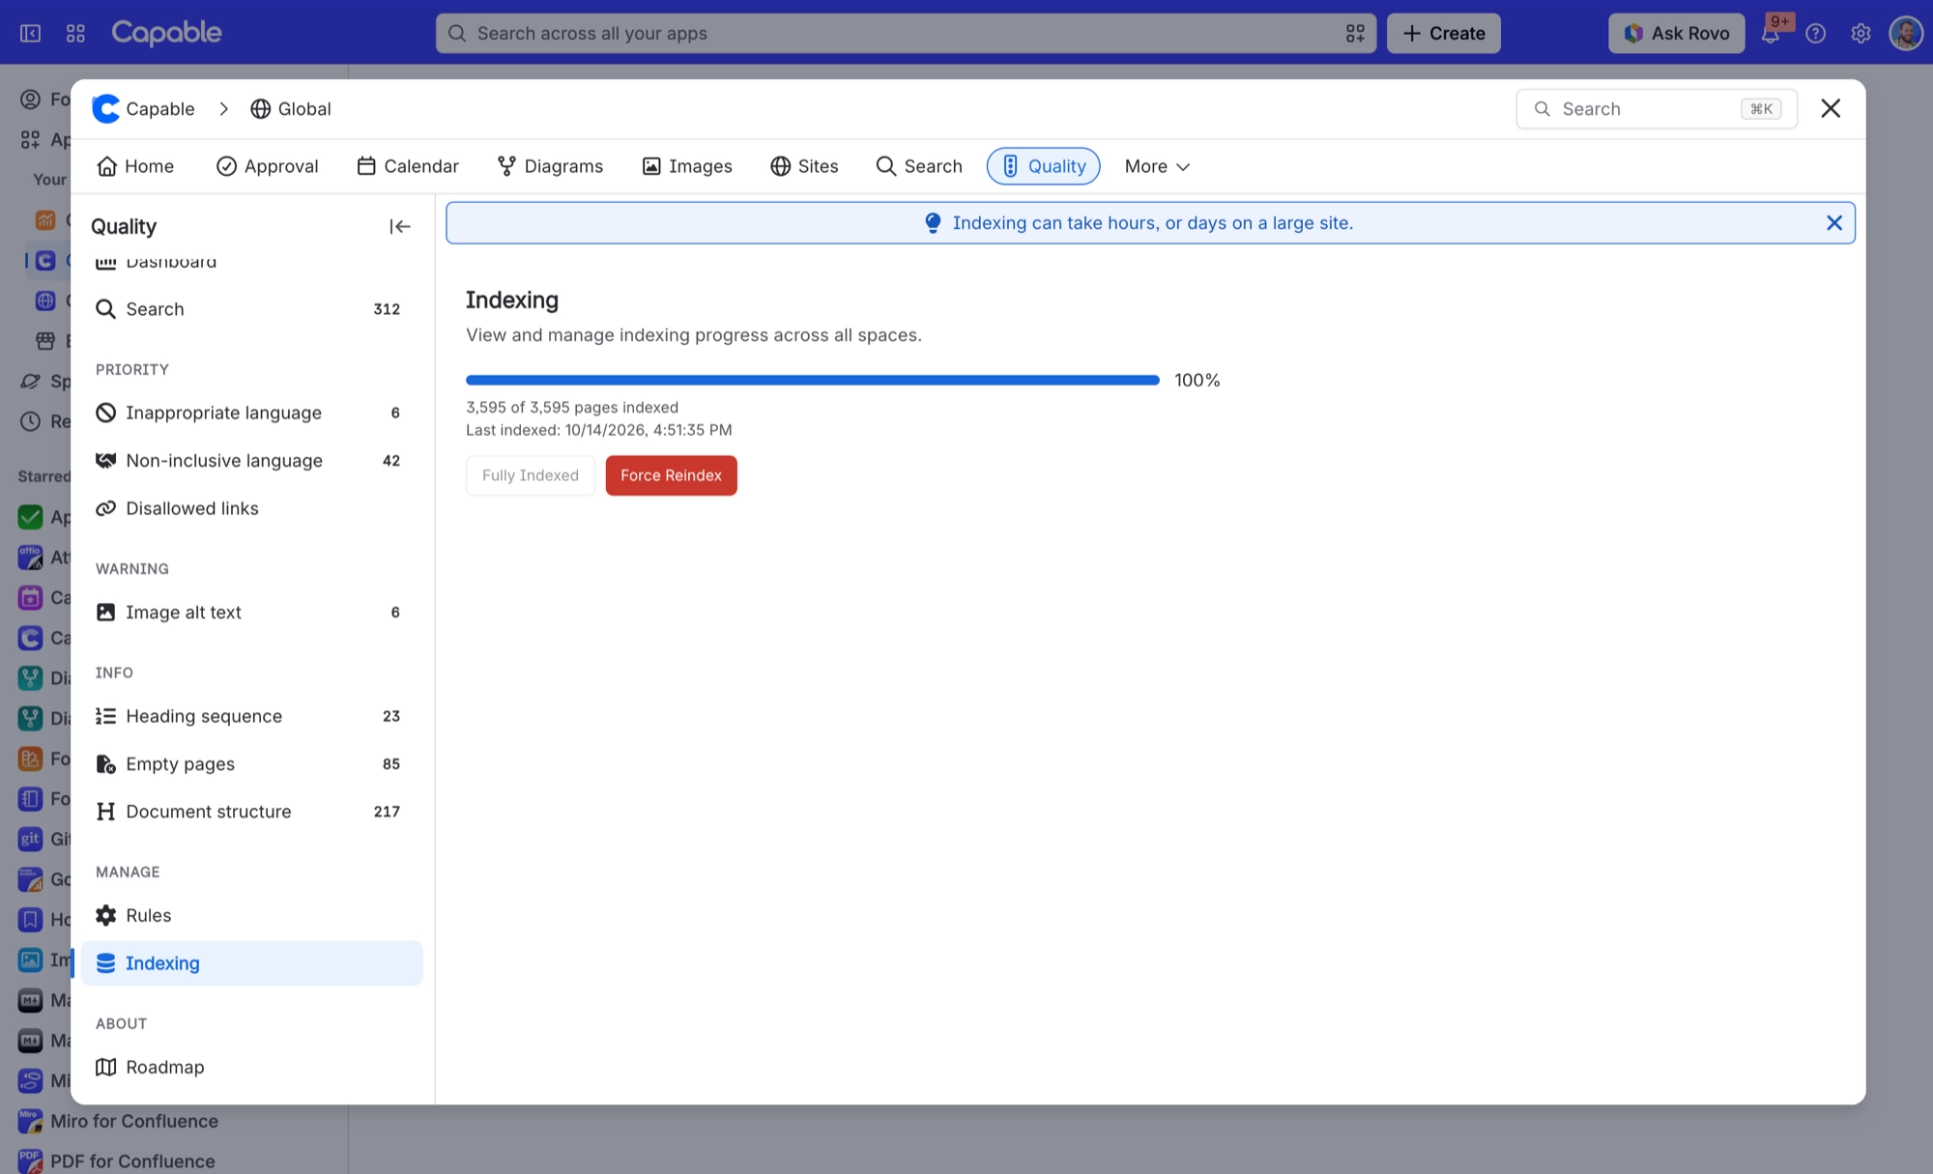The image size is (1933, 1174).
Task: Open the More dropdown menu
Action: (x=1157, y=166)
